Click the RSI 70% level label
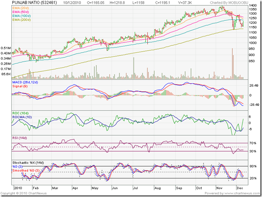The image size is (262, 197). (x=253, y=143)
